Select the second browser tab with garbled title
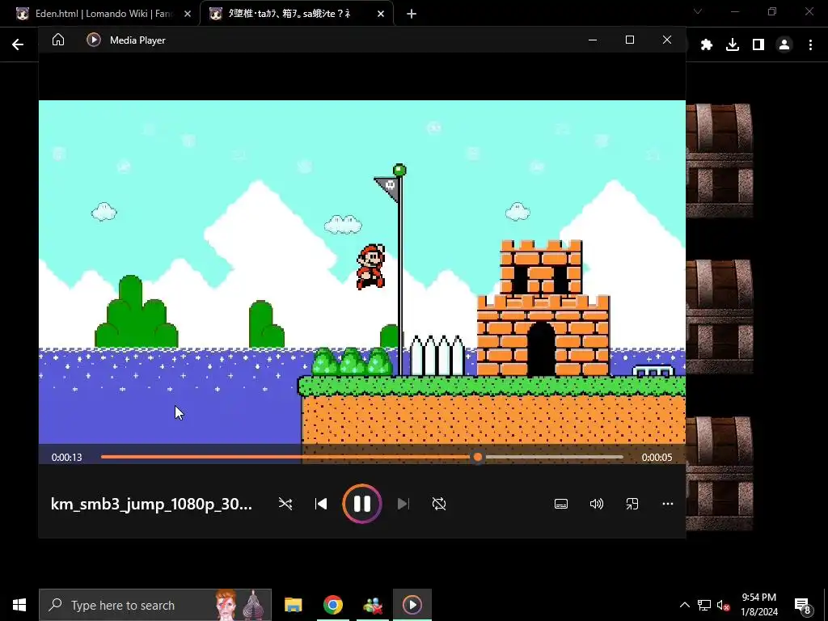The image size is (828, 621). 289,14
